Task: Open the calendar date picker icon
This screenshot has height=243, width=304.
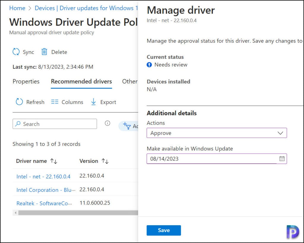Action: 282,159
